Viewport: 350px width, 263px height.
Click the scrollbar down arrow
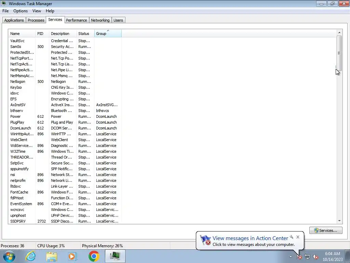pyautogui.click(x=339, y=221)
